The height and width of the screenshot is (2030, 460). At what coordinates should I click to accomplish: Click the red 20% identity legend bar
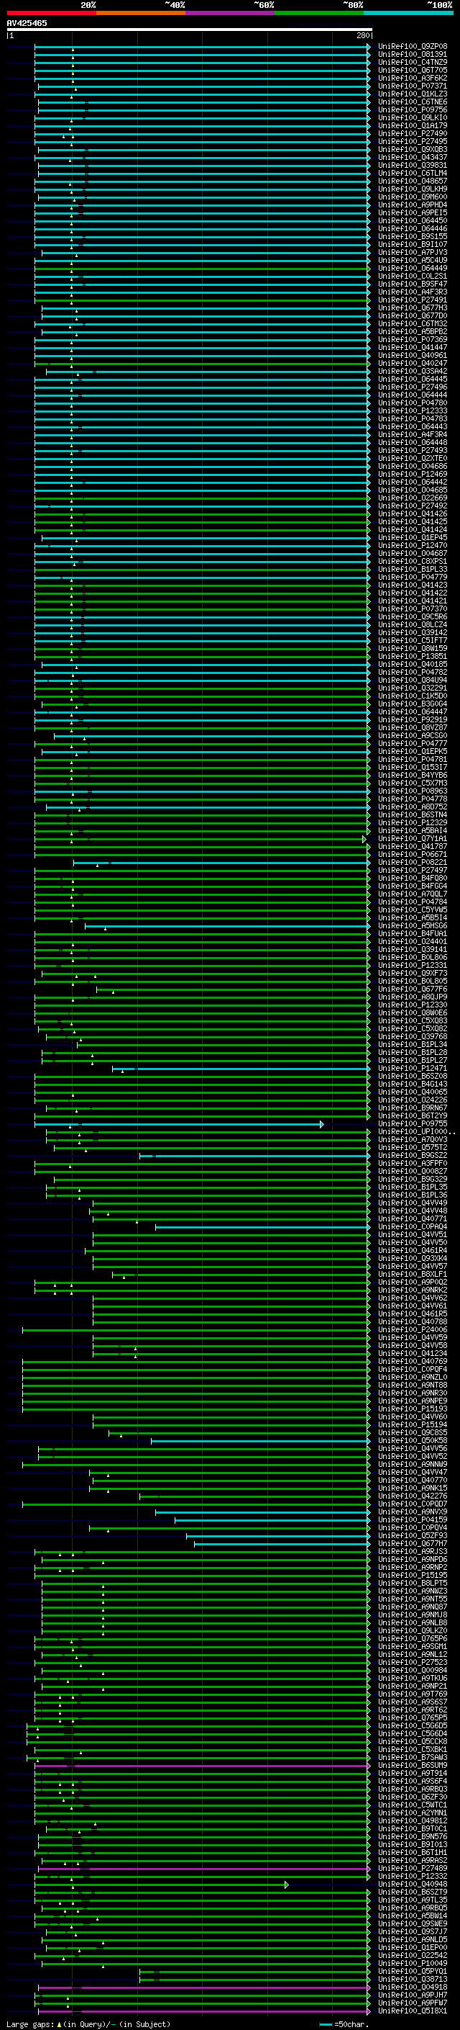(51, 13)
